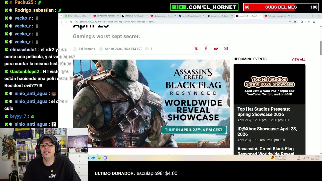
Task: Click the gematsu.com address bar
Action: 181,22
